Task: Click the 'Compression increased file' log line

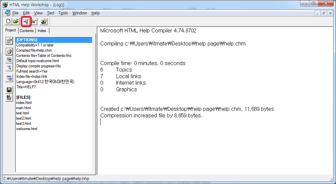Action: [151, 115]
